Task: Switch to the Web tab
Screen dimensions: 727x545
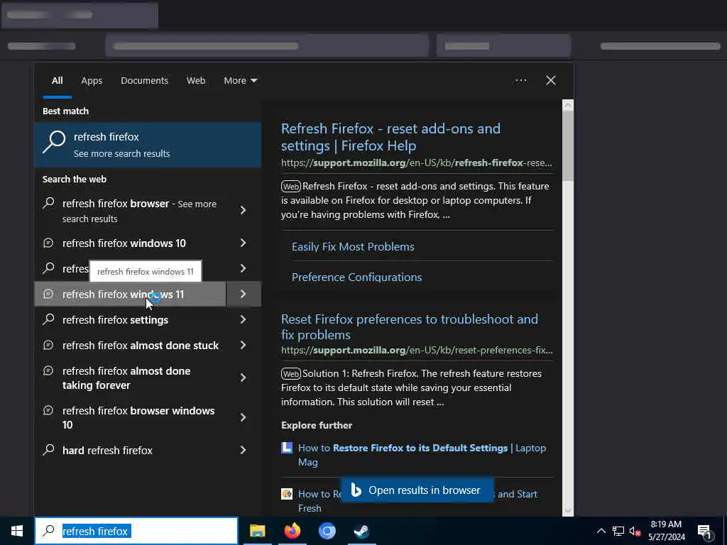Action: tap(196, 81)
